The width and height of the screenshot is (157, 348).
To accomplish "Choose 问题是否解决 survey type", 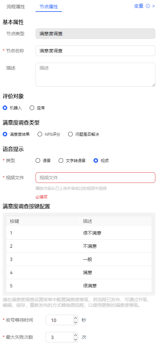I will [x=70, y=134].
